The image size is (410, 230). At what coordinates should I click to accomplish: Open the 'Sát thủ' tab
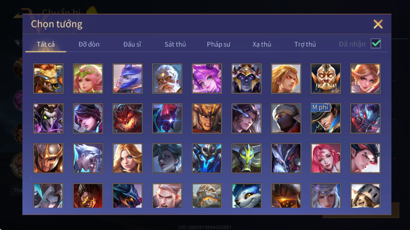175,44
